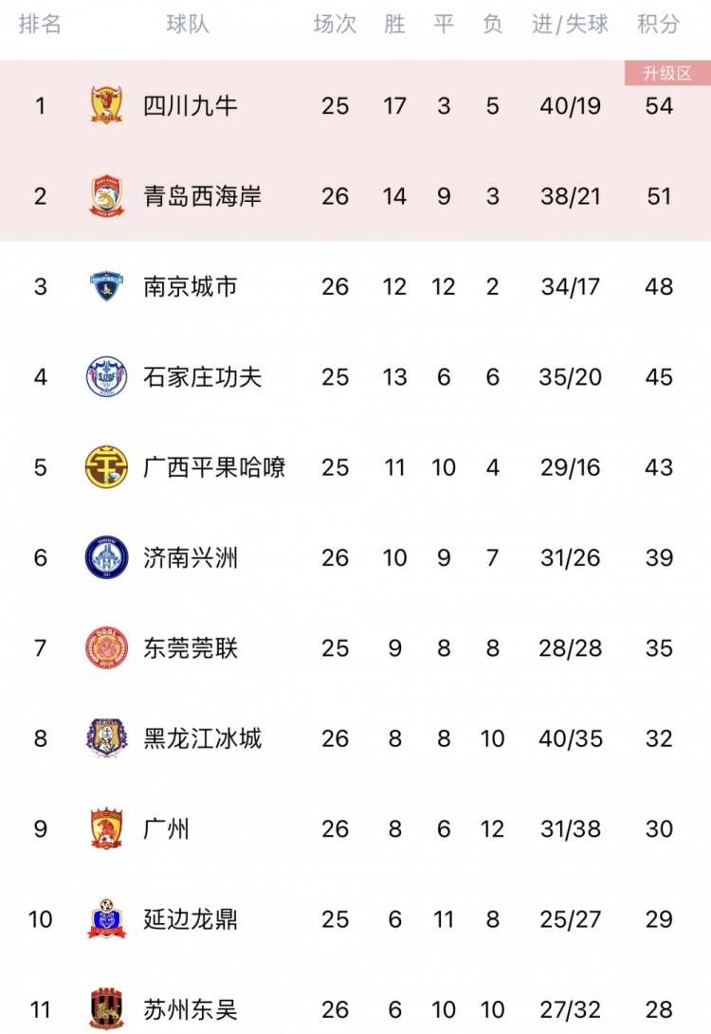This screenshot has width=711, height=1034.
Task: Click the 进/失球 column header
Action: click(x=570, y=25)
